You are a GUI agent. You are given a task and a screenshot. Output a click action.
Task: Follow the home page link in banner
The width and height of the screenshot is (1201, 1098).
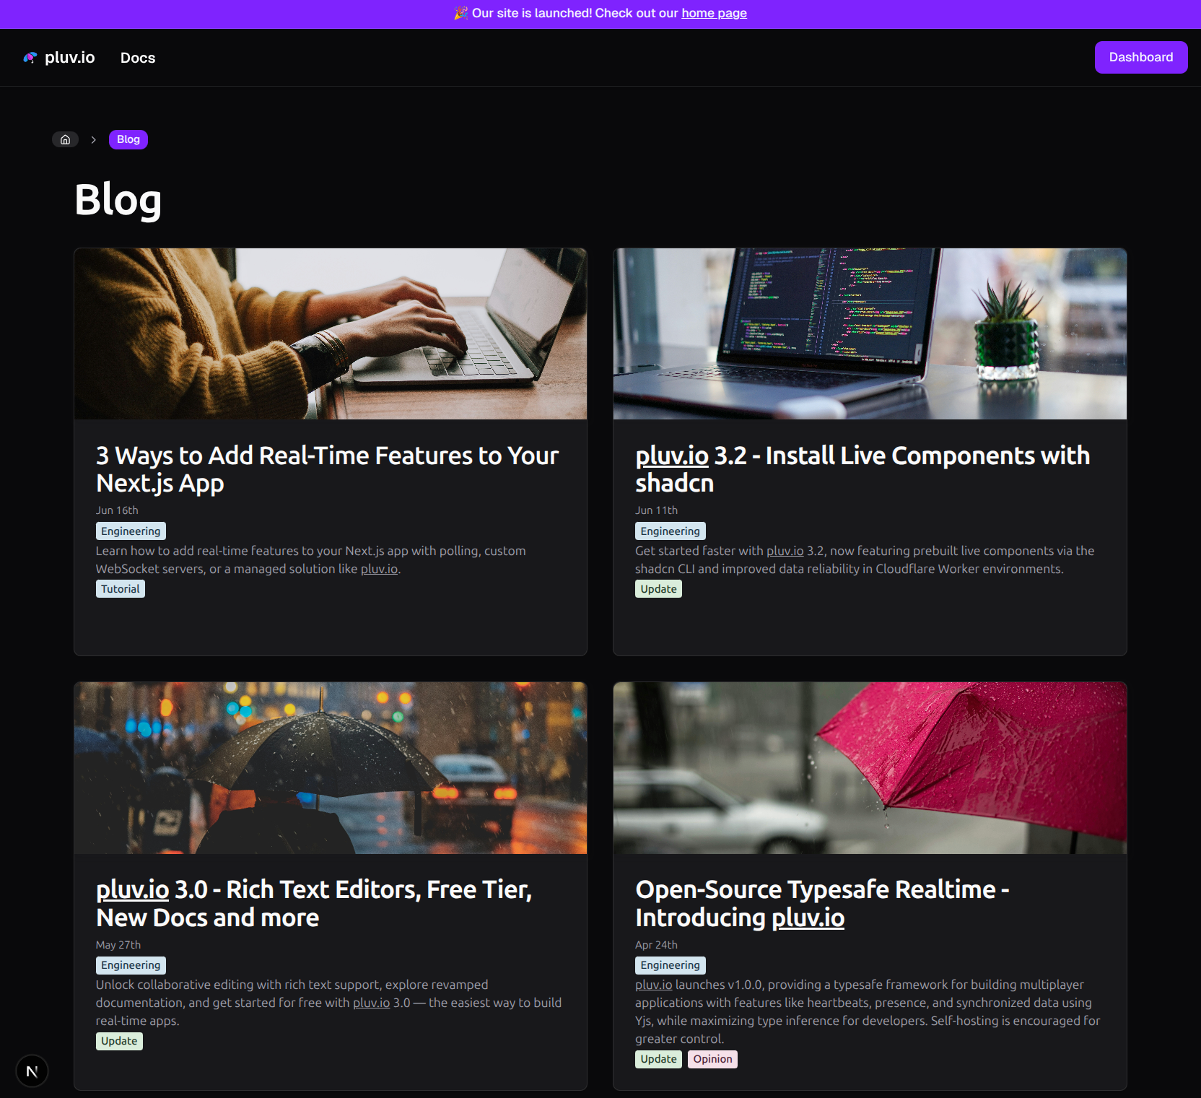714,13
